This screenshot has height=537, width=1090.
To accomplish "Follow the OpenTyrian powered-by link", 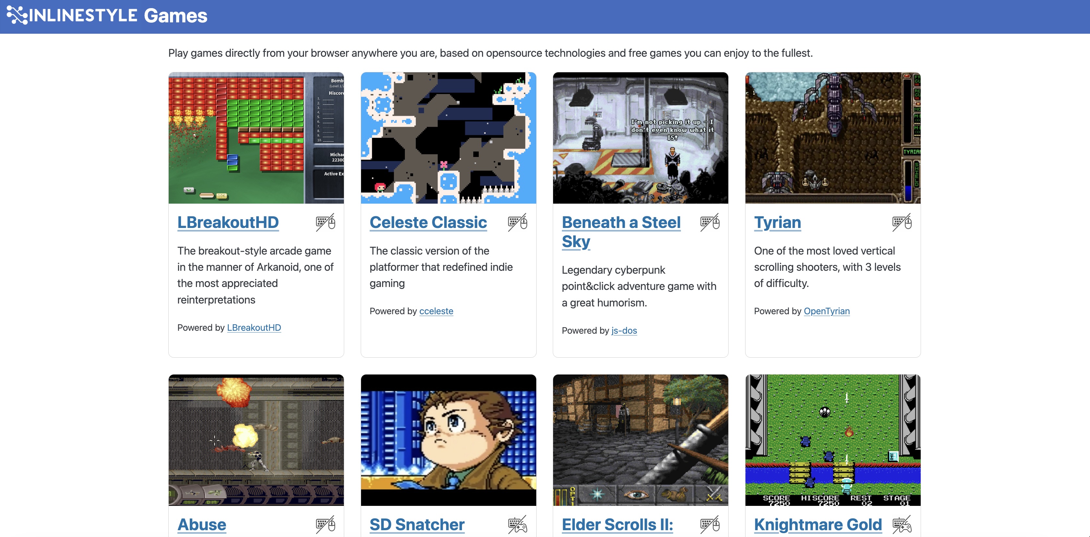I will tap(826, 311).
